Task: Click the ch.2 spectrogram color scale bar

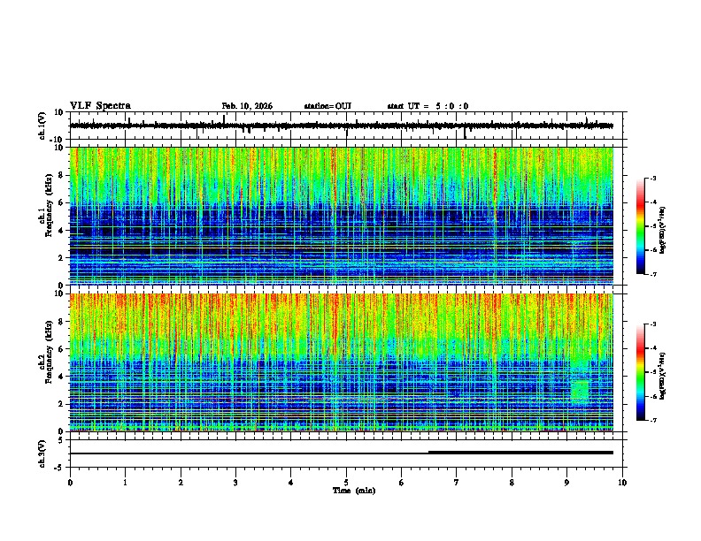Action: click(641, 372)
